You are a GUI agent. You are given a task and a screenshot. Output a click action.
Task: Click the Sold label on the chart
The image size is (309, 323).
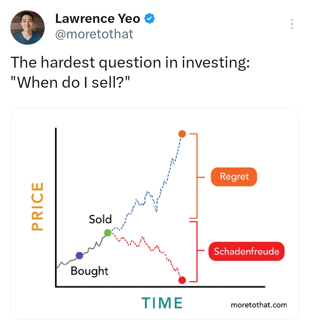pyautogui.click(x=100, y=219)
